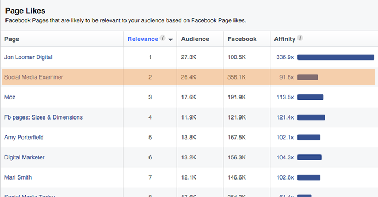The image size is (378, 197).
Task: Click the info icon next to Relevance
Action: click(163, 38)
